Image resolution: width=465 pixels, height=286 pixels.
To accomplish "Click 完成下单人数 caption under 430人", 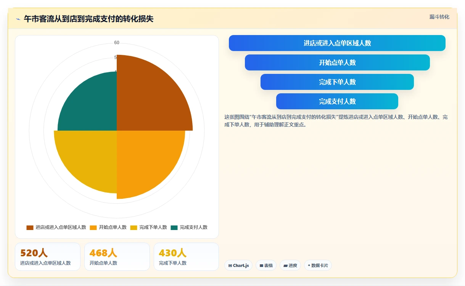I will coord(173,263).
